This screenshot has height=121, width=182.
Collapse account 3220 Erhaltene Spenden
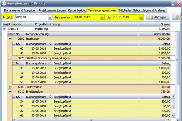[x=10, y=58]
